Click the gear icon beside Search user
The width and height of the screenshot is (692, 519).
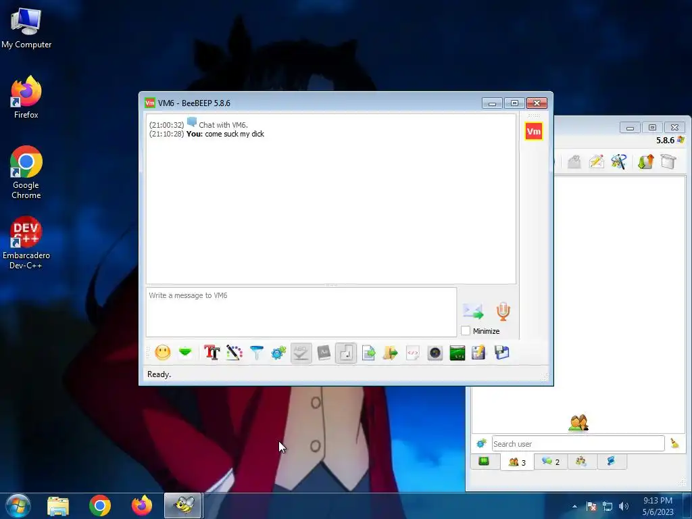[481, 443]
